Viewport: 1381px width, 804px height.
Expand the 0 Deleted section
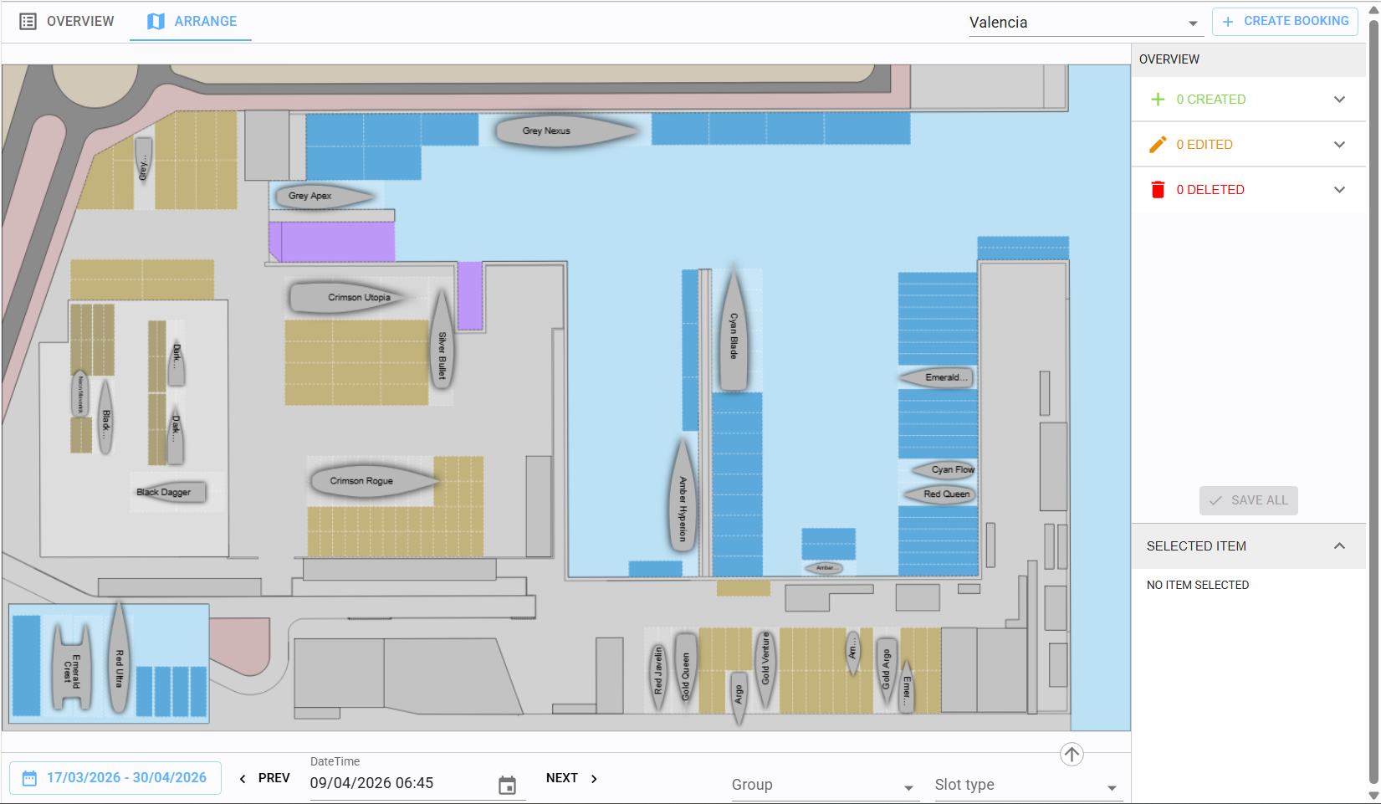(x=1339, y=190)
